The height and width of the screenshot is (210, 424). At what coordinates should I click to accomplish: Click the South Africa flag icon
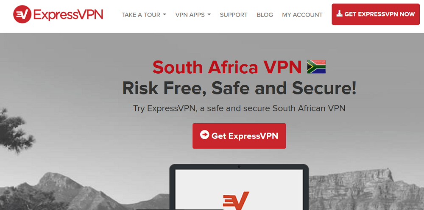click(x=316, y=66)
